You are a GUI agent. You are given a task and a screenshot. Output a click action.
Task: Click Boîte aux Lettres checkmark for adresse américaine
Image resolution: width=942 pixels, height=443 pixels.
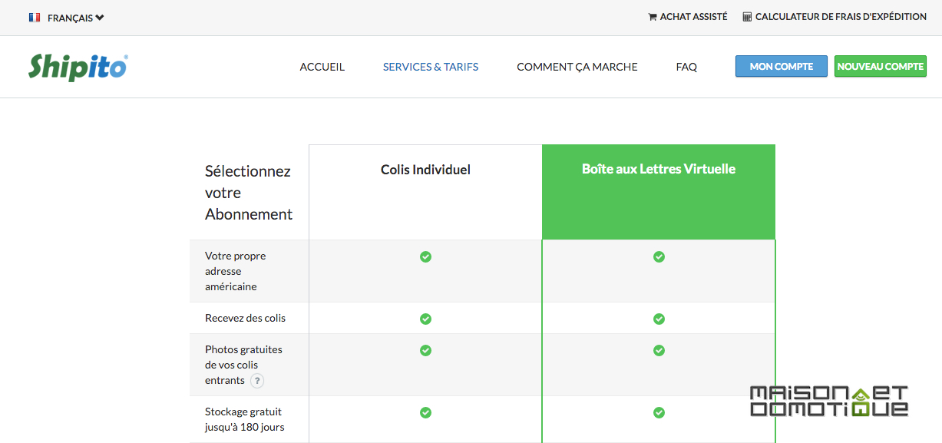point(659,256)
